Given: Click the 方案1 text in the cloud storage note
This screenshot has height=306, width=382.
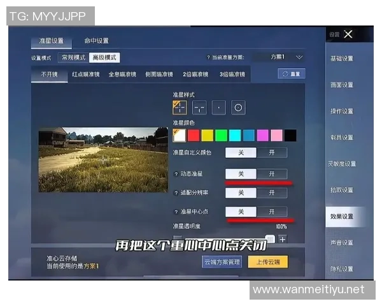Looking at the screenshot, I should 91,266.
